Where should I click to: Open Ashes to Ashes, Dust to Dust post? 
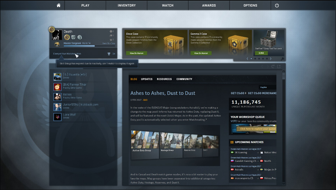tap(163, 93)
